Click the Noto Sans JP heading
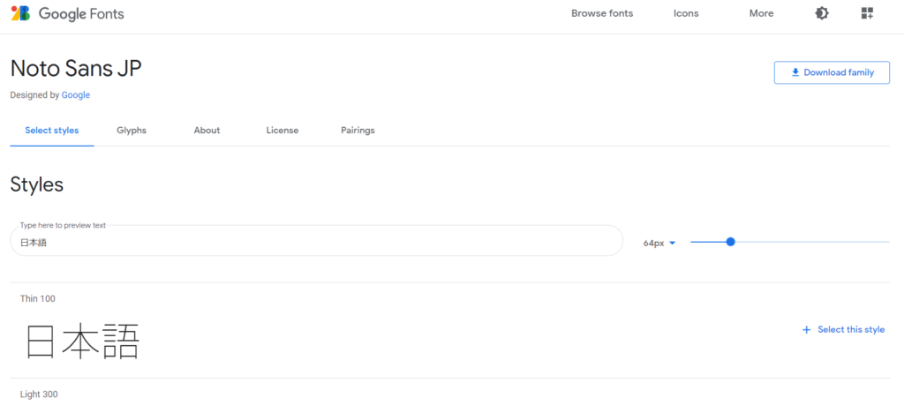 [x=76, y=69]
